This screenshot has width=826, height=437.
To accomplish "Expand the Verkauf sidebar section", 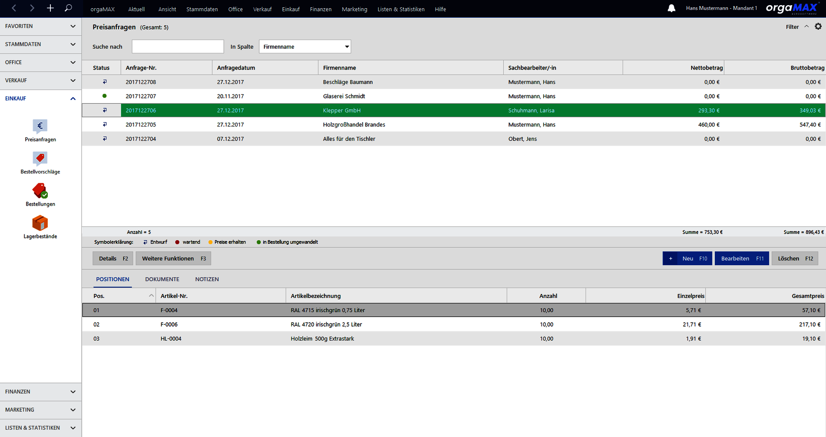I will (x=40, y=80).
